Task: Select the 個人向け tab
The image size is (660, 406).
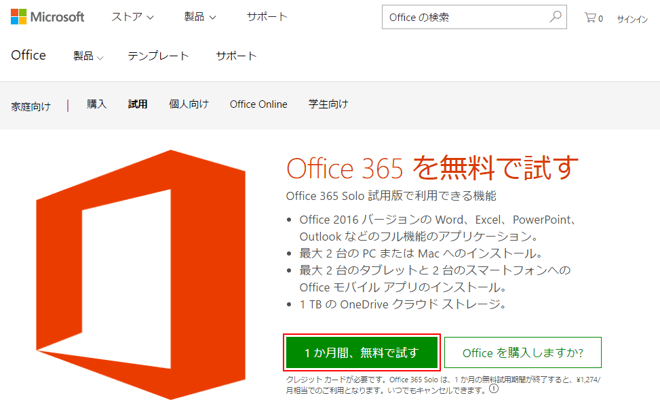Action: pyautogui.click(x=189, y=104)
